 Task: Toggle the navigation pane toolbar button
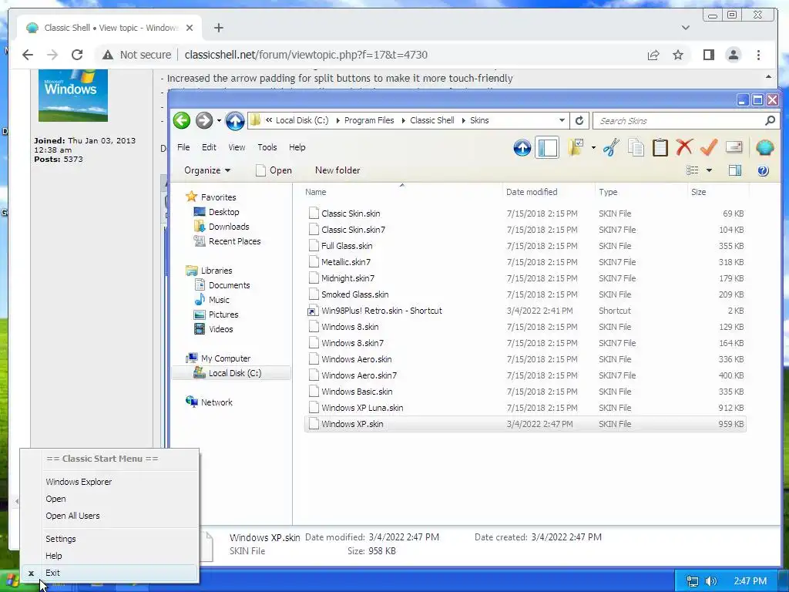(547, 147)
